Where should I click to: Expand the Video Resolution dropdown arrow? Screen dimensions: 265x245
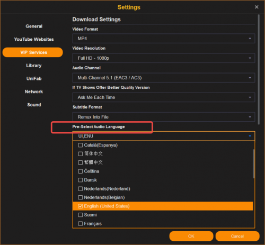point(250,58)
